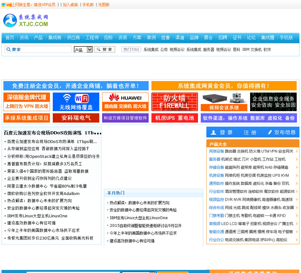Click hot tag 思科

click(x=236, y=50)
